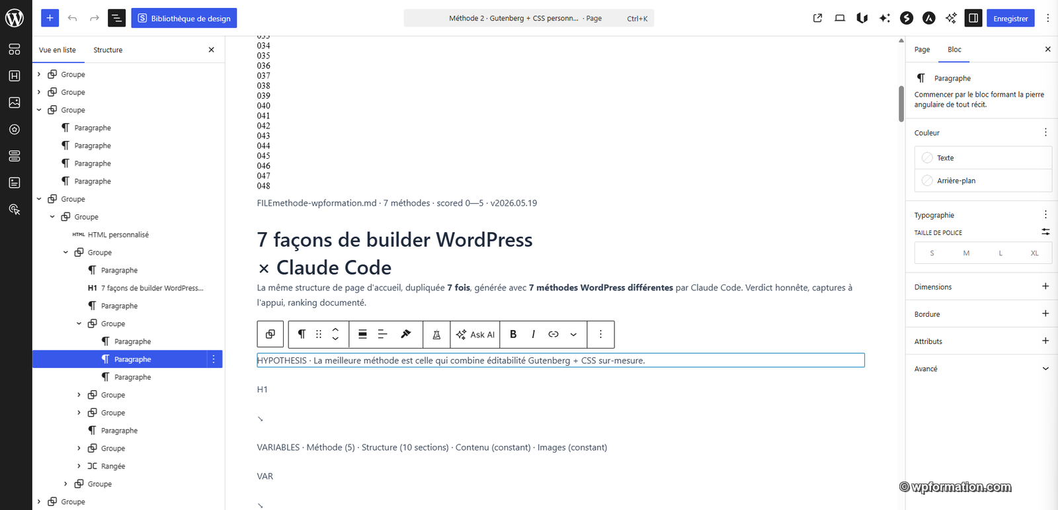Viewport: 1058px width, 510px height.
Task: Click the HYPOTHESIS paragraph text field
Action: click(x=561, y=361)
